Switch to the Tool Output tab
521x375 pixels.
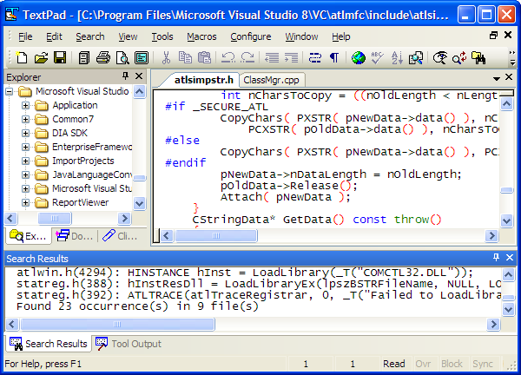tap(131, 344)
